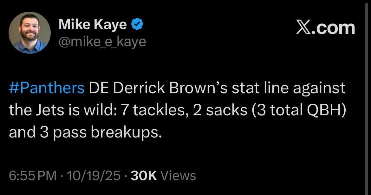The image size is (371, 195).
Task: Open the #Panthers hashtag
Action: point(47,88)
